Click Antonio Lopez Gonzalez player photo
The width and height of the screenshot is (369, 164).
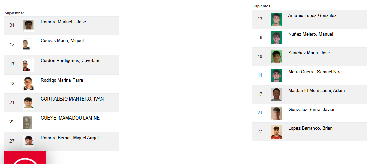point(276,19)
